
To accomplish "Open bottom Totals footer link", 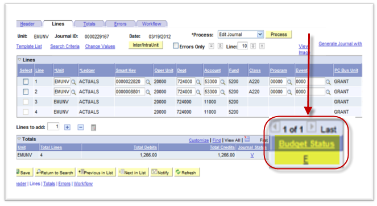I will coord(49,184).
